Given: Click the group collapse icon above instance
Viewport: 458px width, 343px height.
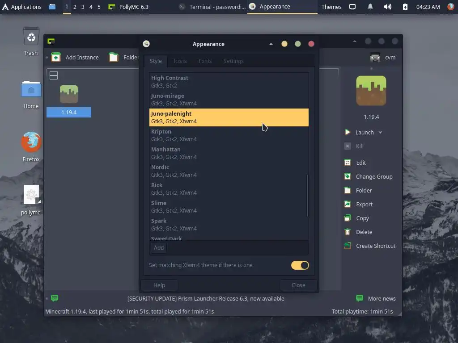Looking at the screenshot, I should [54, 75].
